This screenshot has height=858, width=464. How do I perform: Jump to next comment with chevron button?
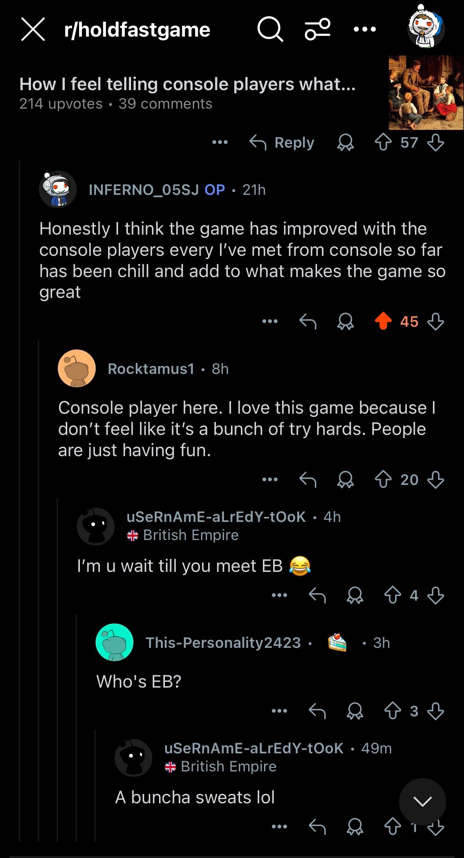[x=423, y=801]
